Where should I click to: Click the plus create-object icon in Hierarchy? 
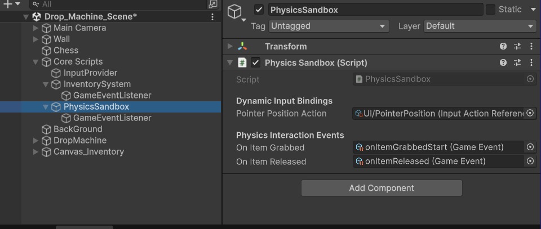[x=8, y=4]
